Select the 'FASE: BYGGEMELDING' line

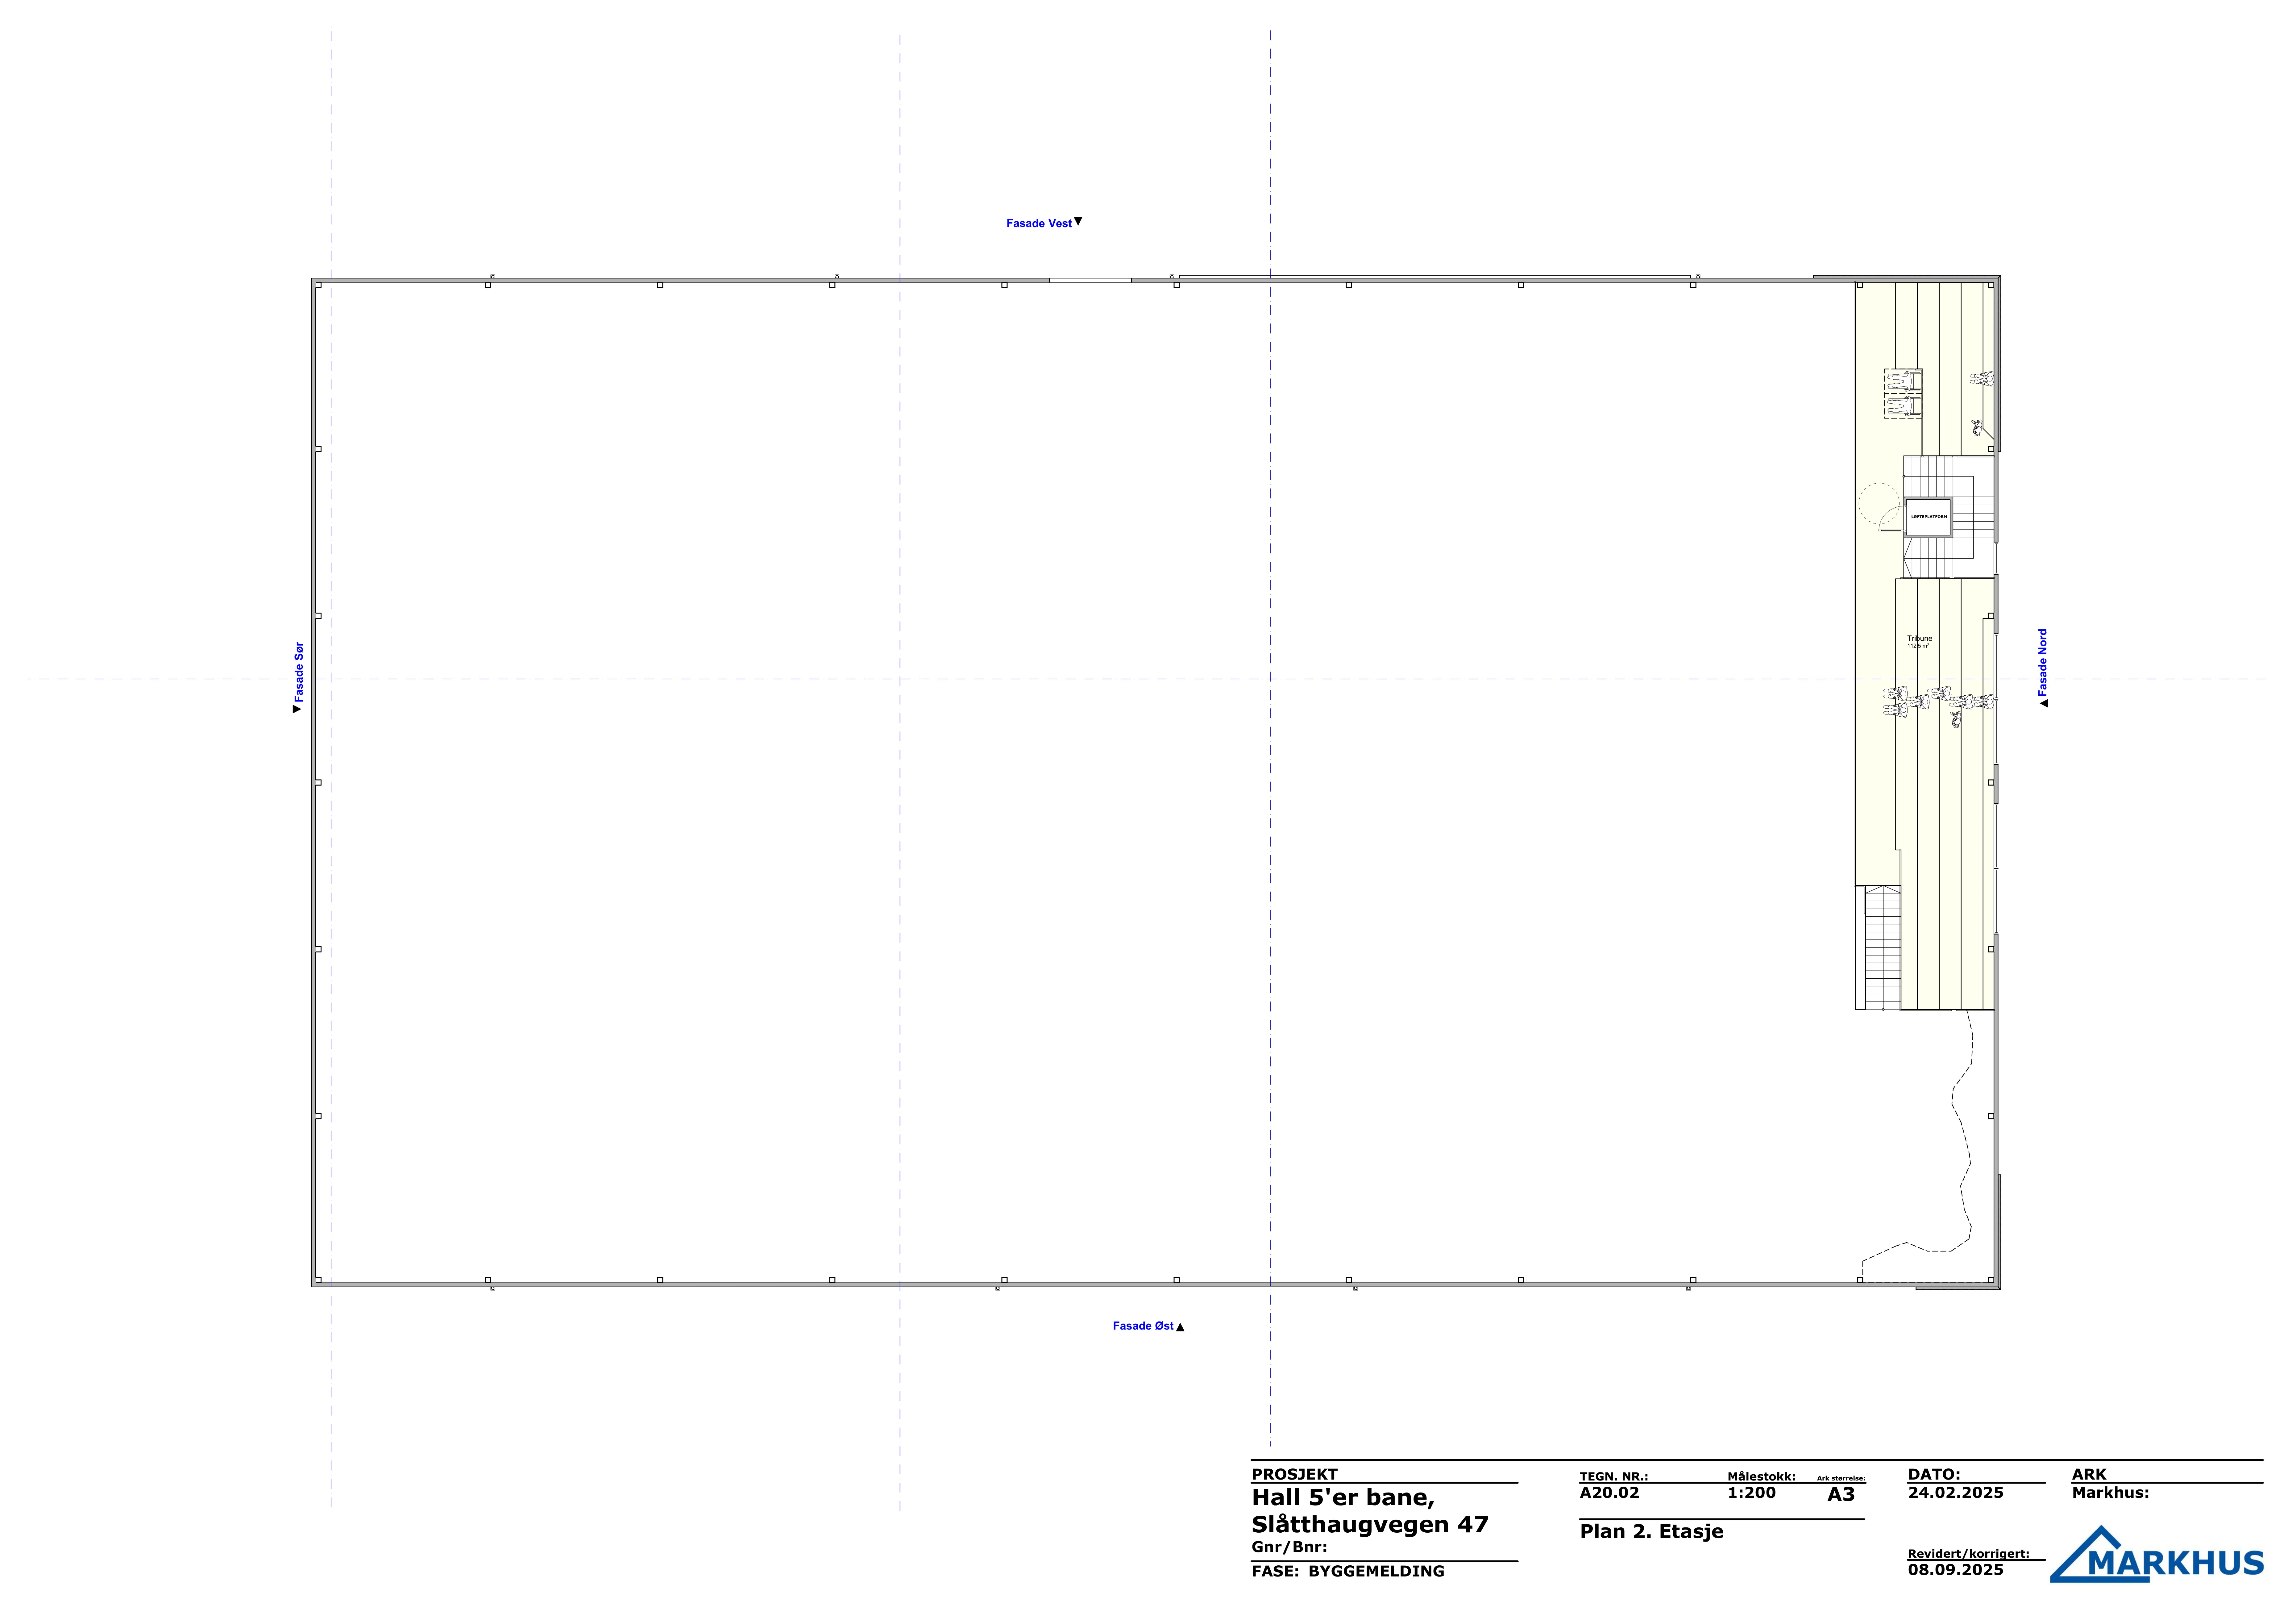click(1348, 1571)
